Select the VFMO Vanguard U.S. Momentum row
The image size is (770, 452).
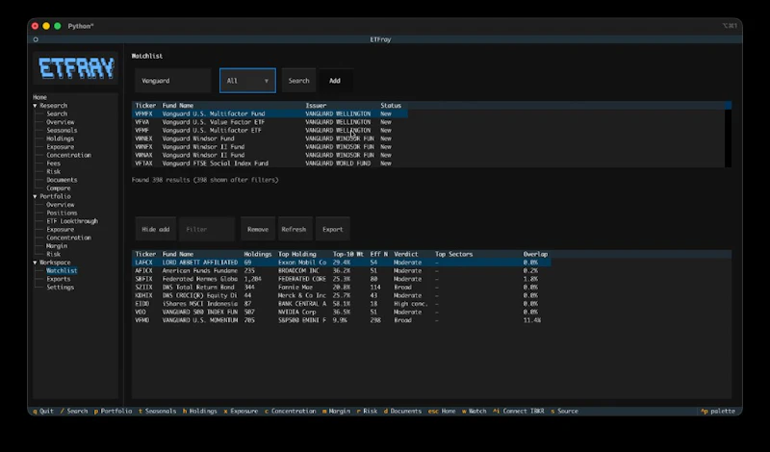342,320
